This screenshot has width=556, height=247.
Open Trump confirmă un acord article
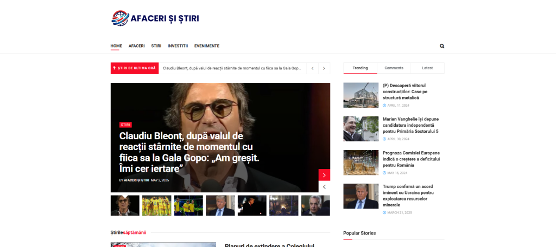(408, 196)
